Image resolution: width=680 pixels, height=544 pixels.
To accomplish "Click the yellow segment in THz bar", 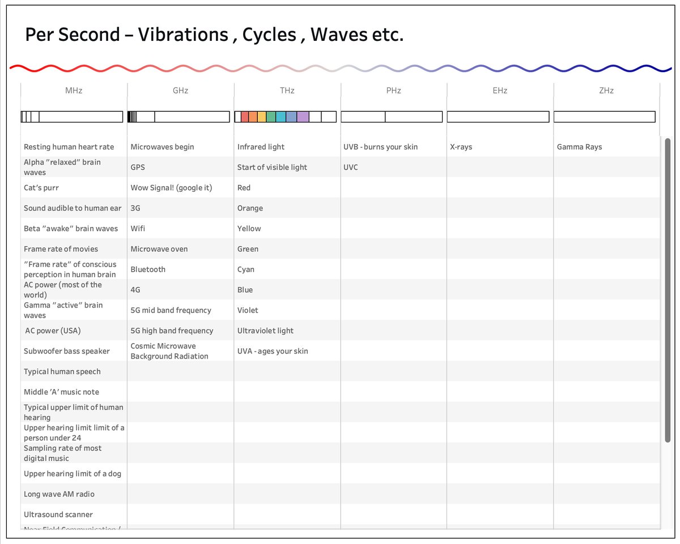I will click(262, 117).
